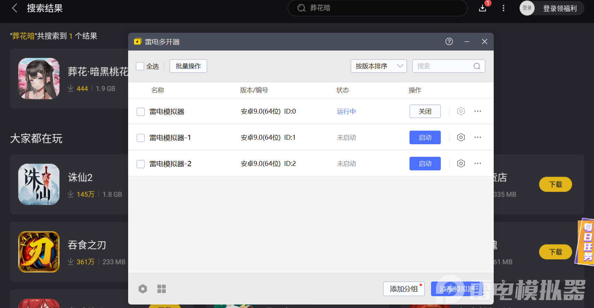Open more options for 雷电模拟器-1 row
The height and width of the screenshot is (308, 594).
pyautogui.click(x=477, y=137)
